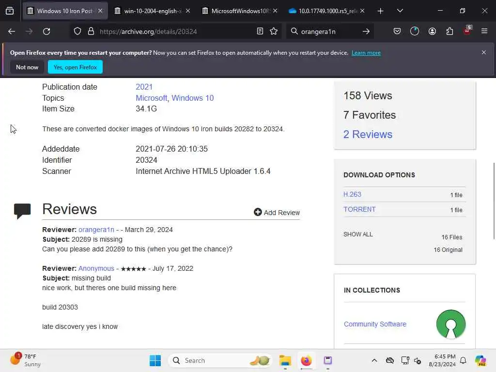This screenshot has width=496, height=372.
Task: List all tabs dropdown arrow
Action: (400, 11)
